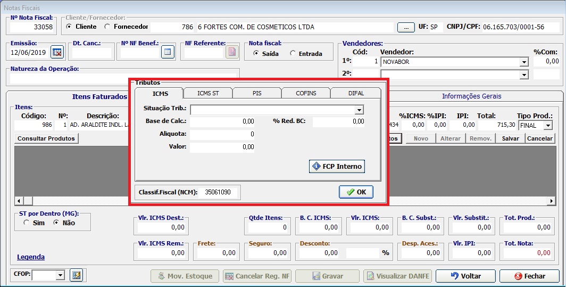Click the Desp. Aces. field
Image resolution: width=566 pixels, height=287 pixels.
click(x=421, y=253)
